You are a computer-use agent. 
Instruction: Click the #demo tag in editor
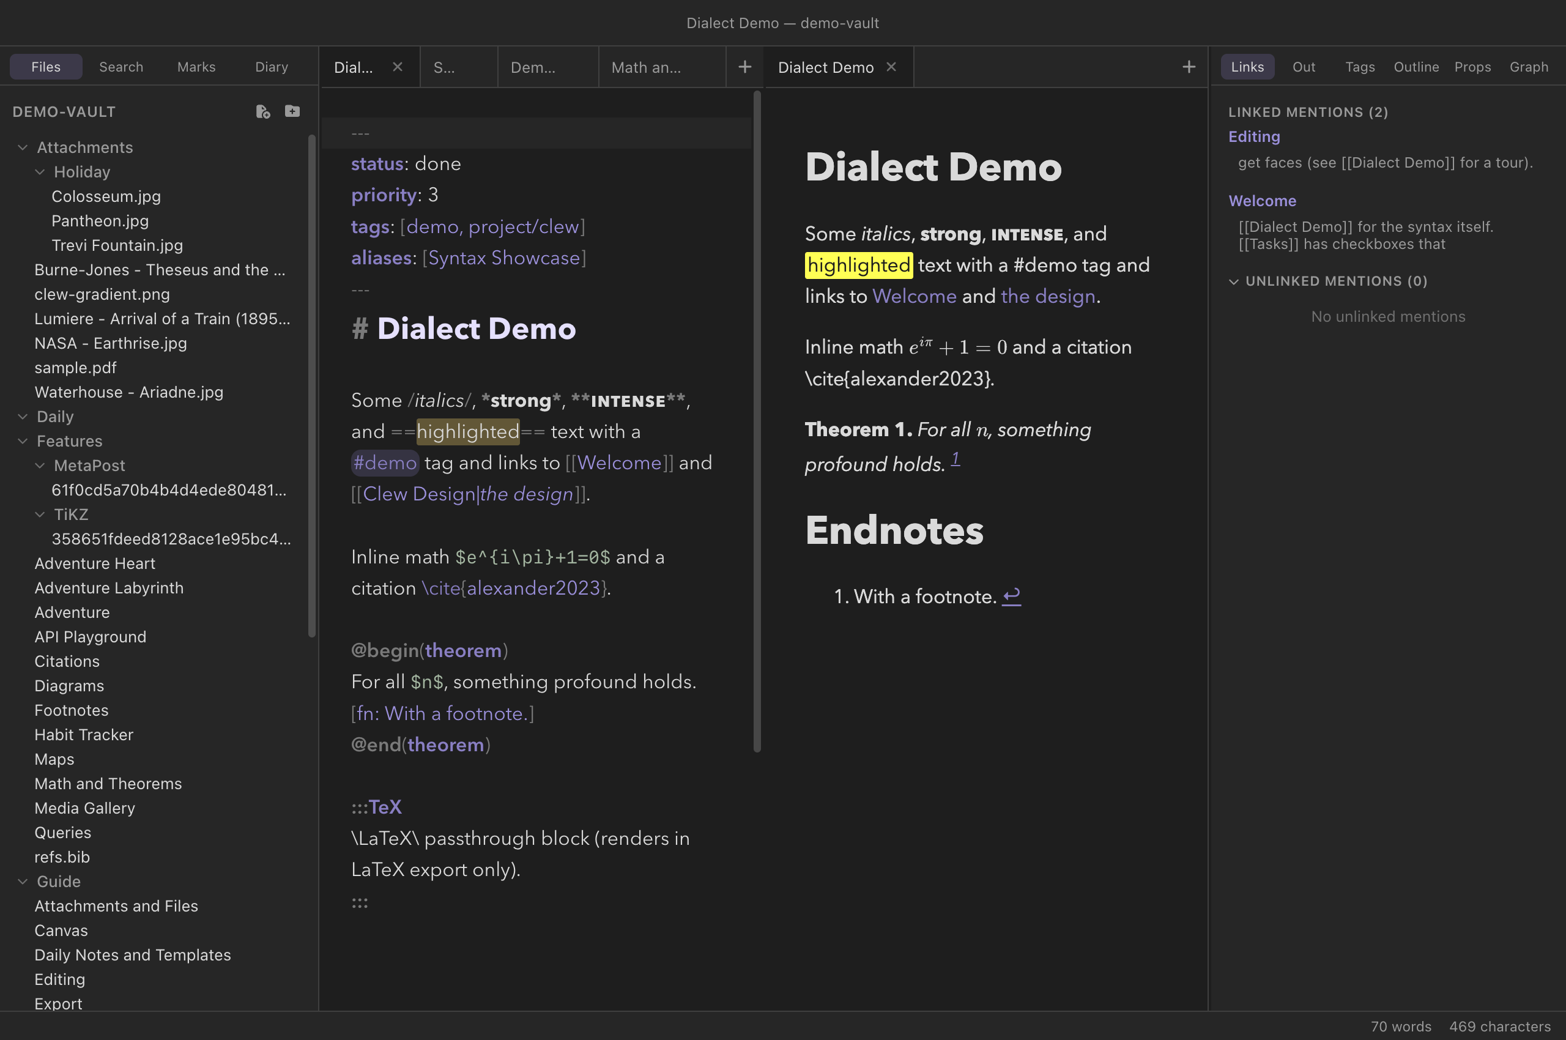point(385,463)
